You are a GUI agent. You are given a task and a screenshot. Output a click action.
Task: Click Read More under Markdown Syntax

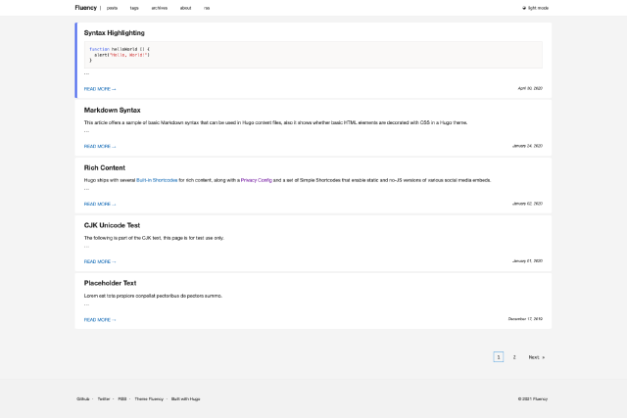(x=100, y=146)
